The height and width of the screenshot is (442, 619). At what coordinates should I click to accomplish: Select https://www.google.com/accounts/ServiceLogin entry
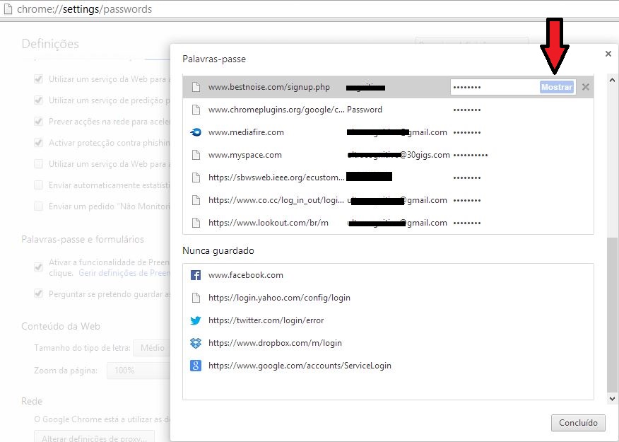pos(388,366)
